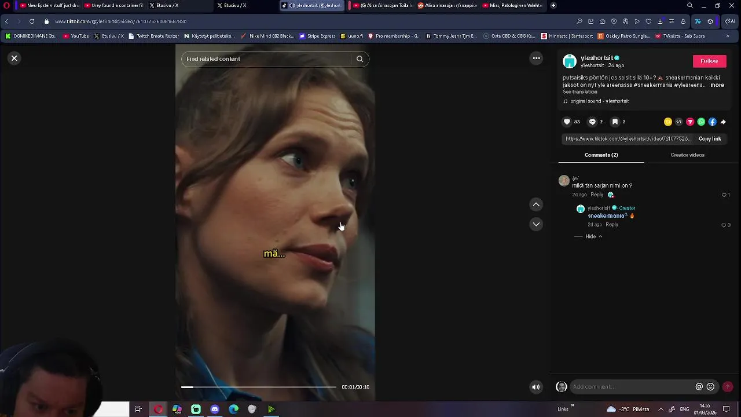Image resolution: width=741 pixels, height=417 pixels.
Task: Click See translation under caption
Action: pos(580,92)
